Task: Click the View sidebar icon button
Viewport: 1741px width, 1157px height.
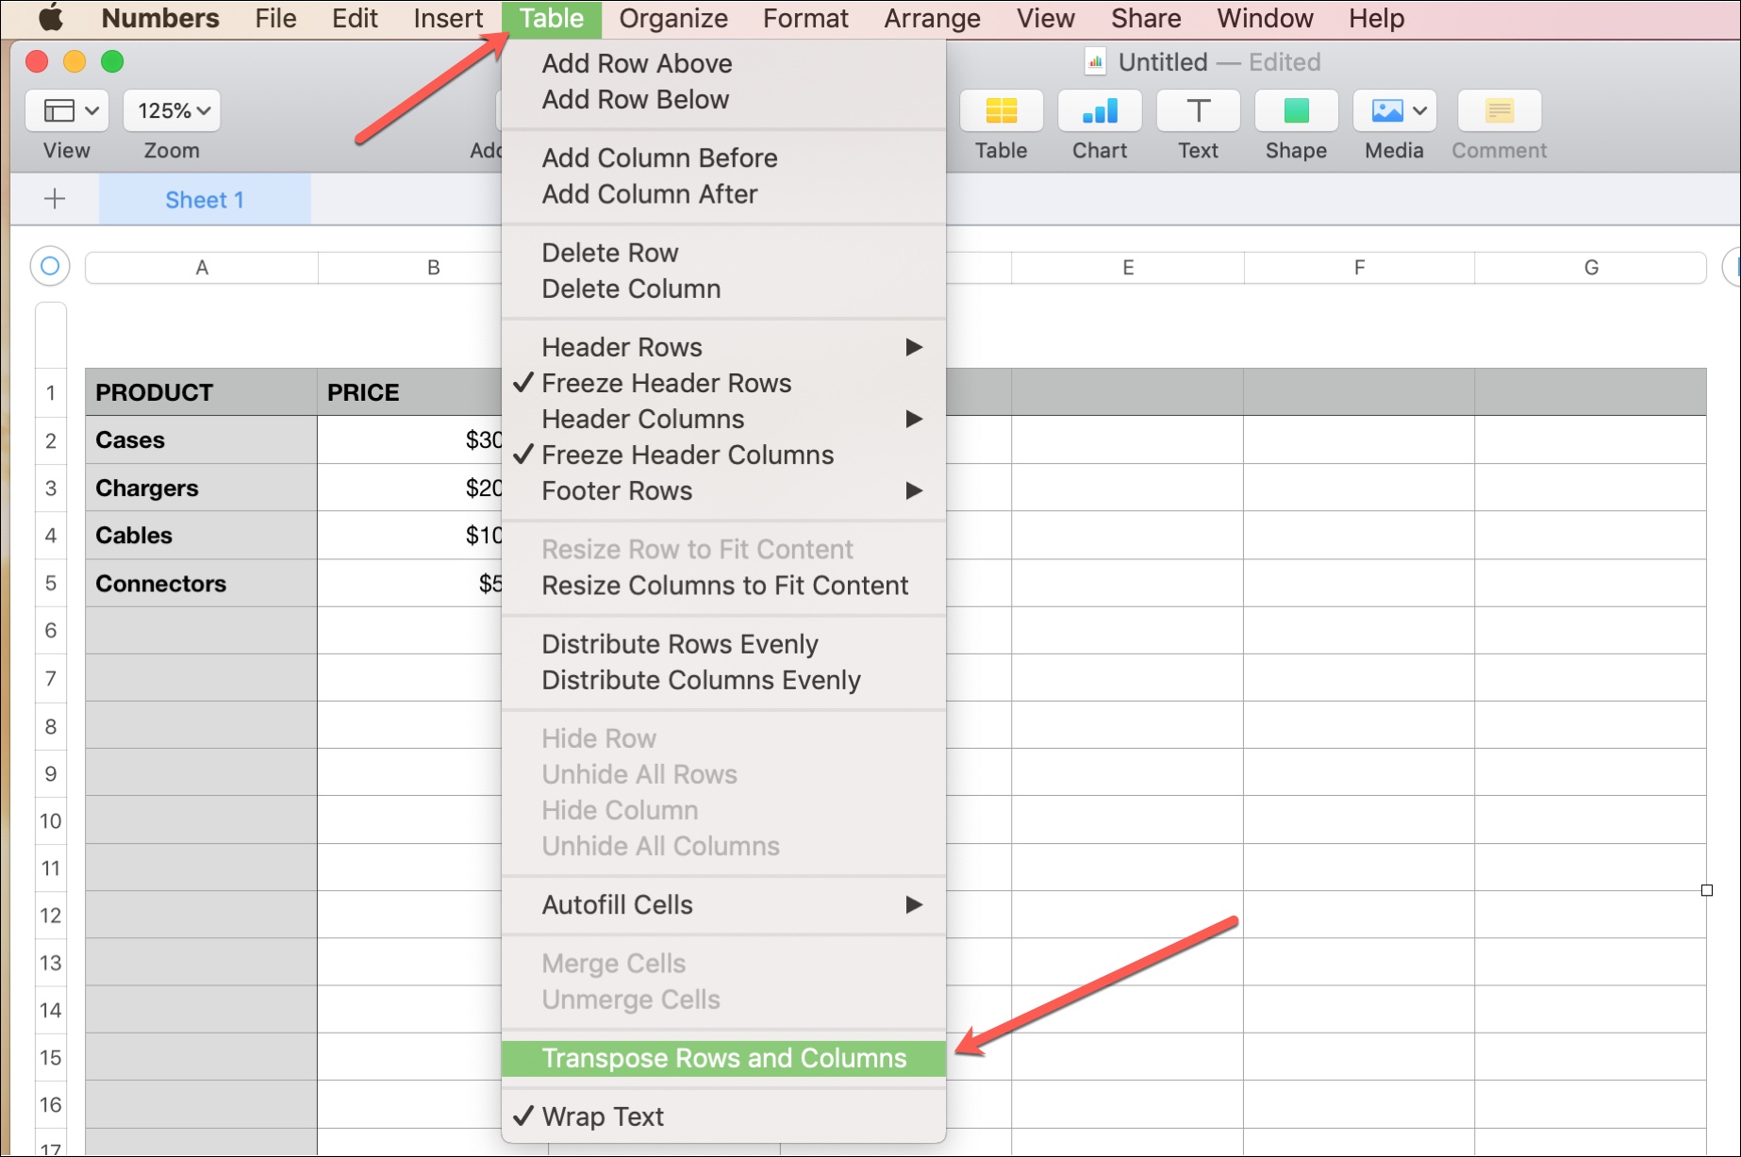Action: point(67,111)
